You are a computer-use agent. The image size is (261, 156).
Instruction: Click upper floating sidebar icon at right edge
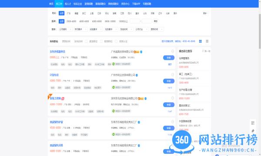click(253, 123)
